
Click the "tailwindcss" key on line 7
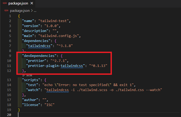[39, 46]
